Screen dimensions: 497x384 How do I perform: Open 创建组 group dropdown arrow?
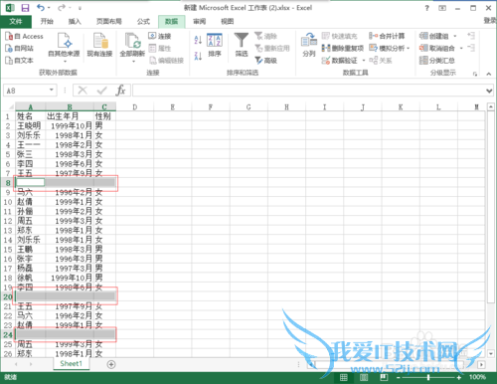click(455, 36)
